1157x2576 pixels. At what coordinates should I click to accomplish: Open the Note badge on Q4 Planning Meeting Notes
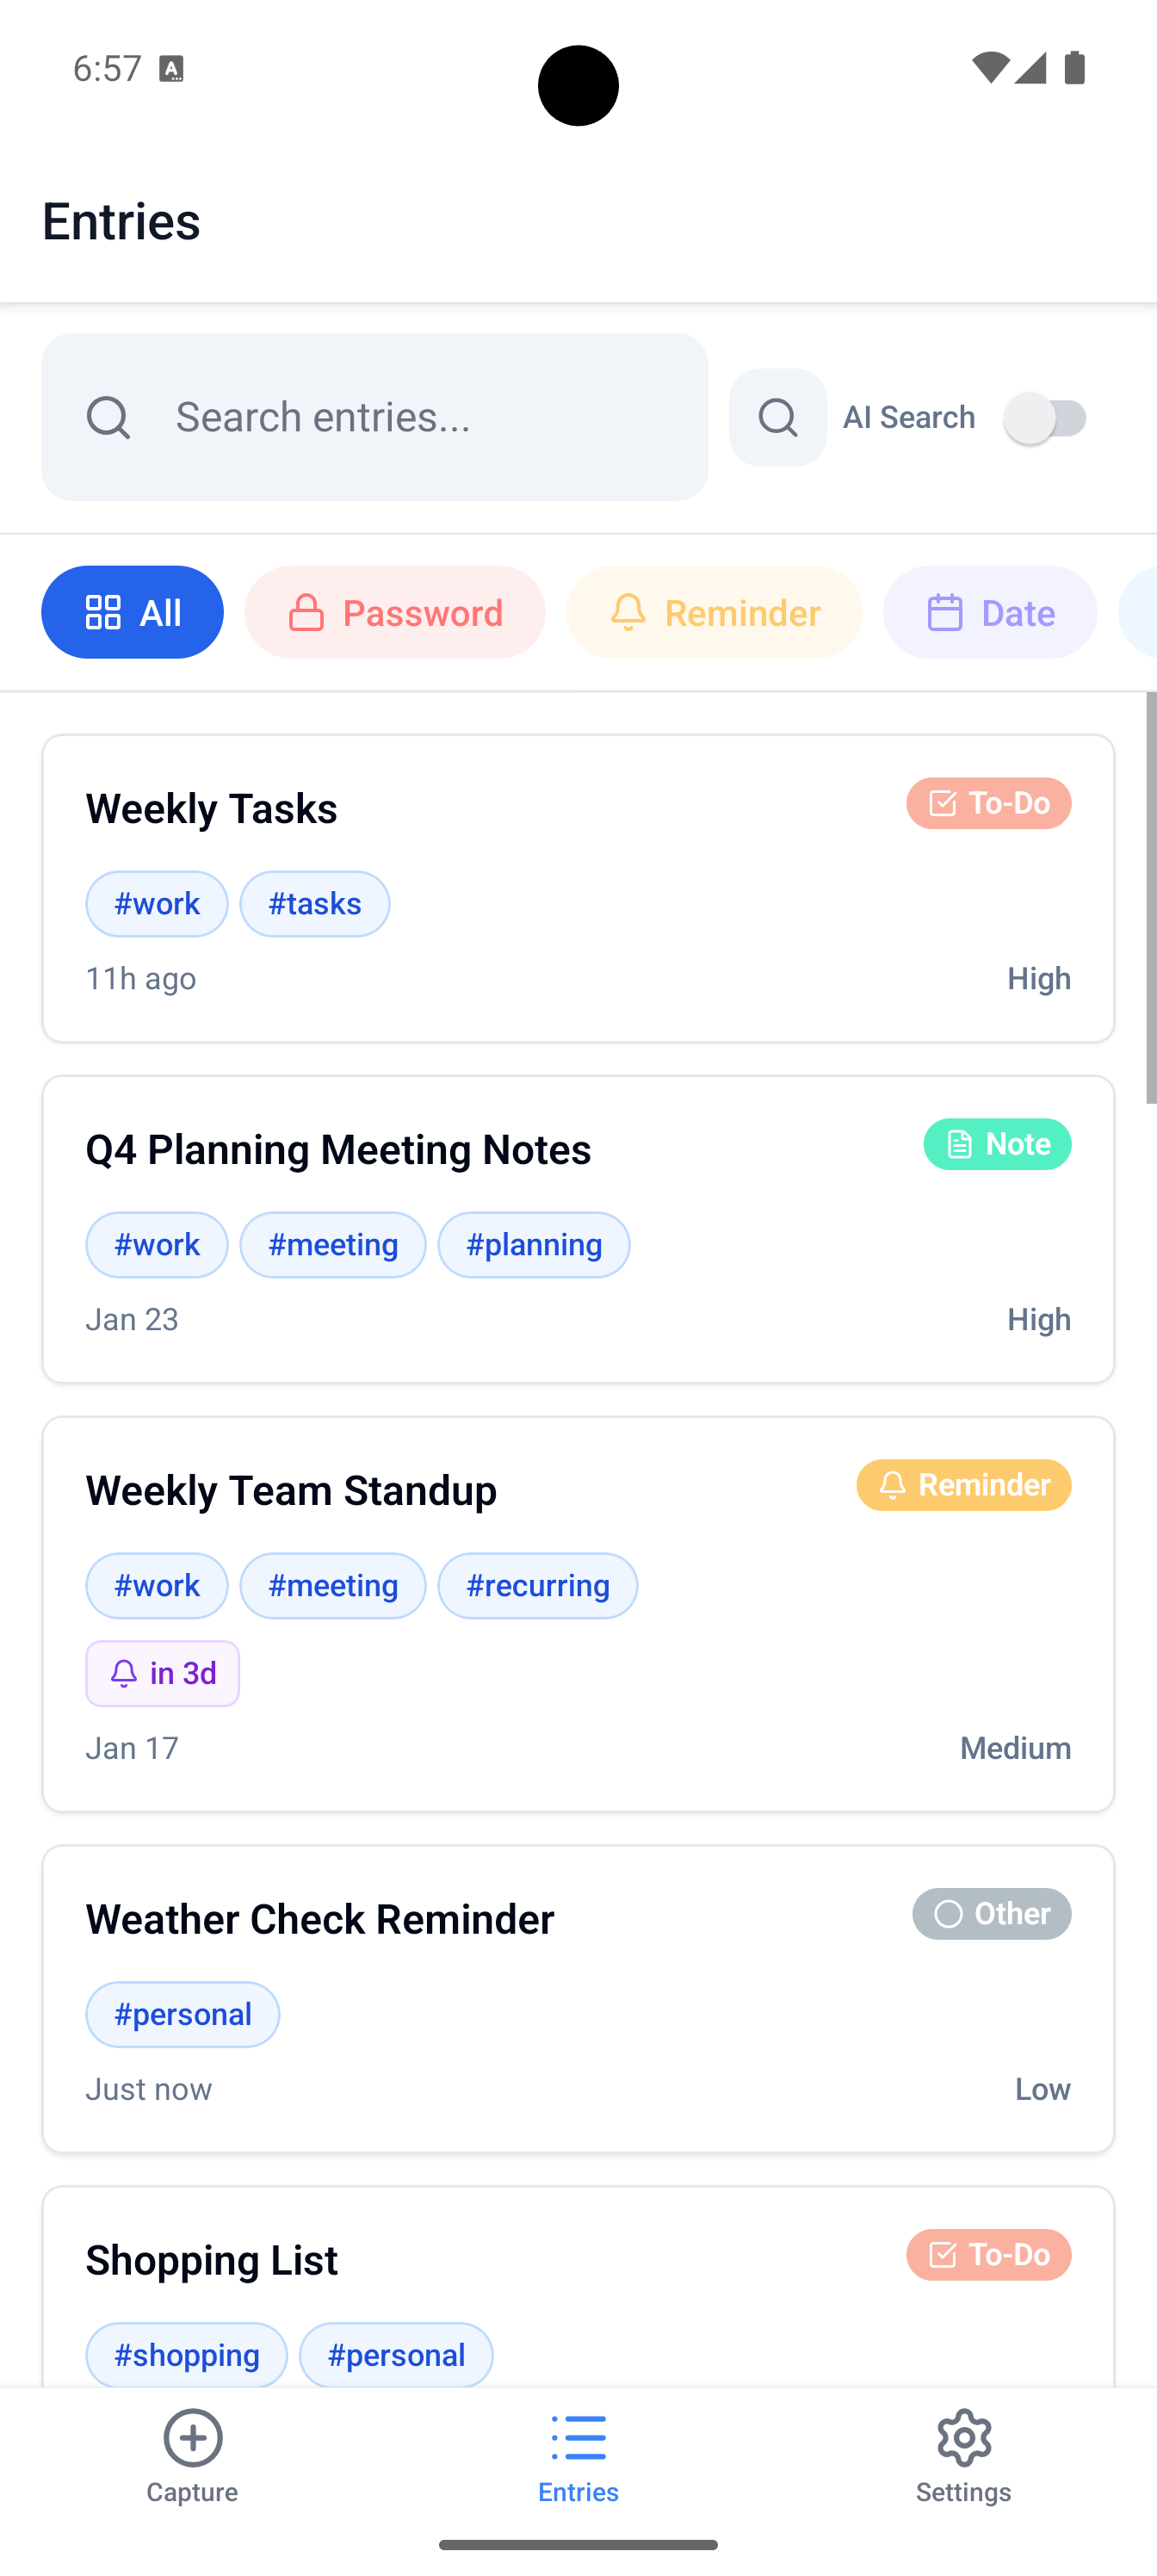tap(997, 1144)
